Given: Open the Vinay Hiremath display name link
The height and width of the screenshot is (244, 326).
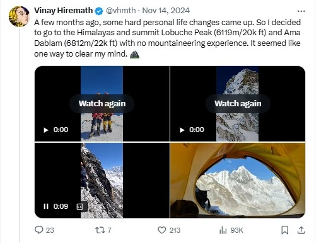Looking at the screenshot, I should (63, 11).
